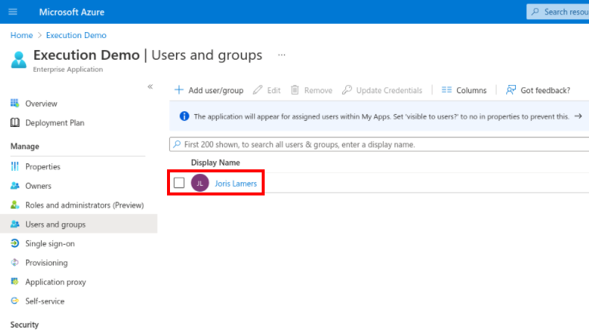Click the Enterprise Application avatar icon
589x332 pixels.
tap(19, 60)
